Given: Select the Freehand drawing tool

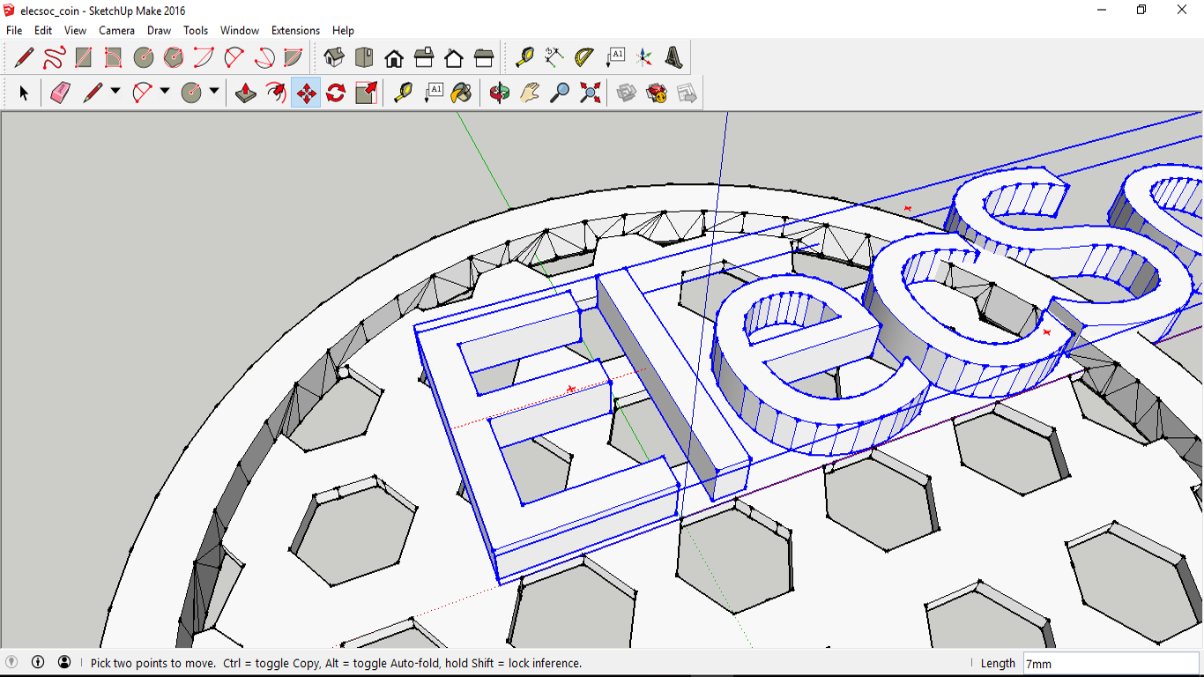Looking at the screenshot, I should pos(54,58).
